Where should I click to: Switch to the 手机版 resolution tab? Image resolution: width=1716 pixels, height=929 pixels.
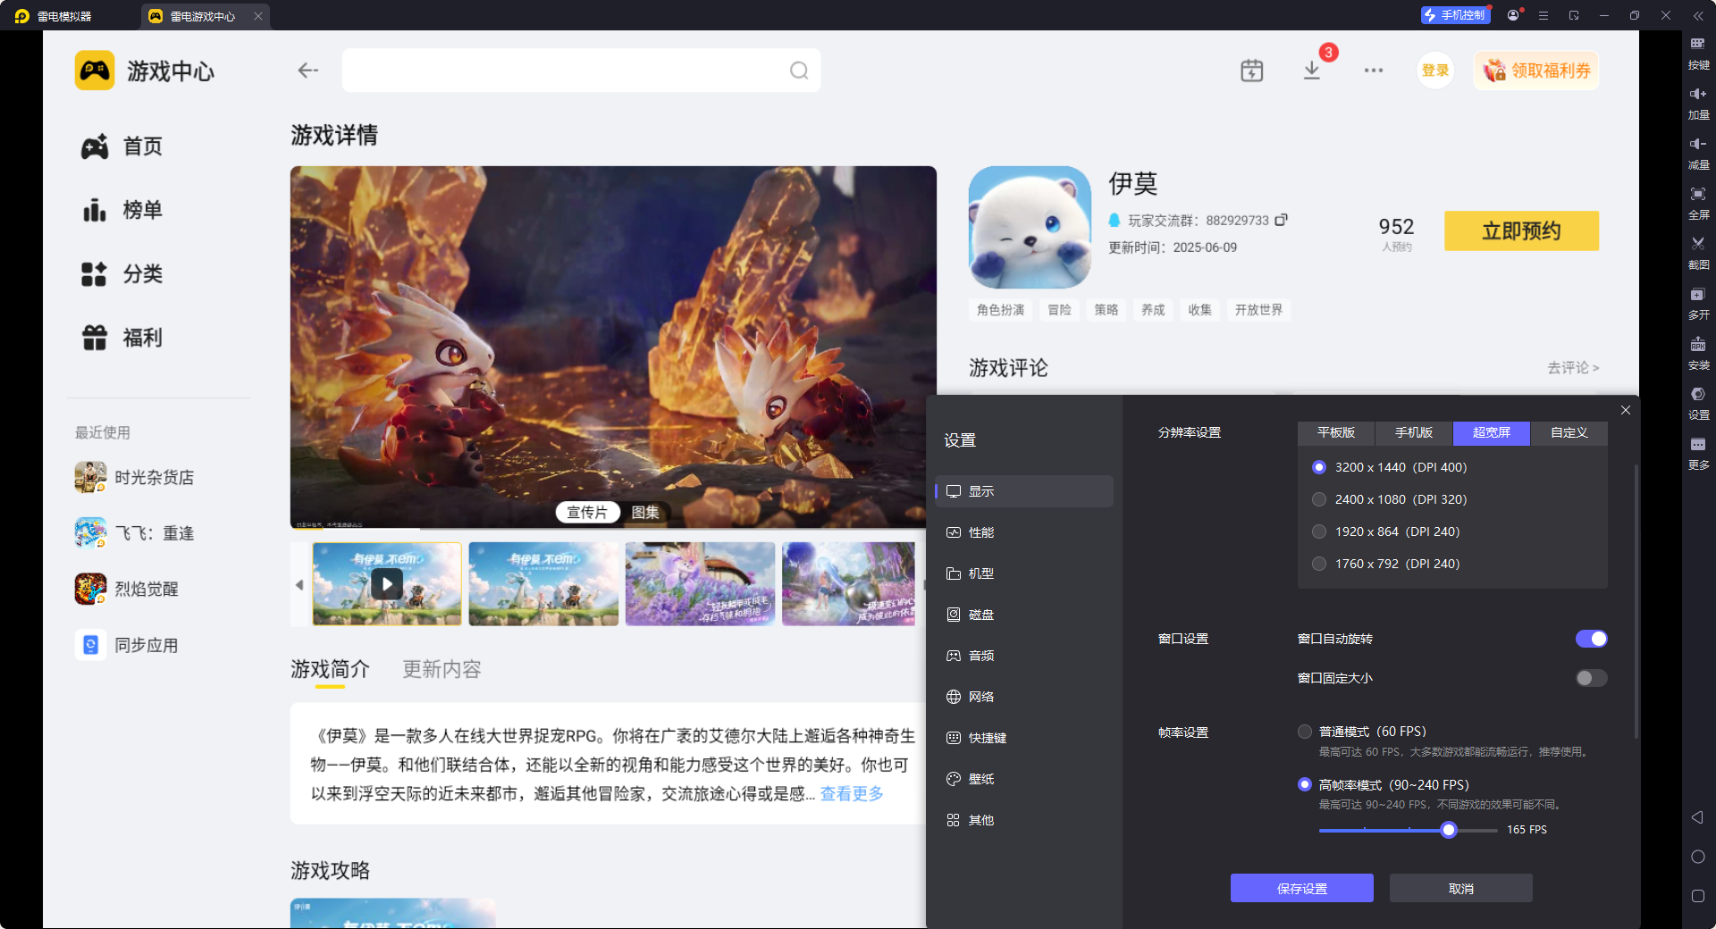tap(1412, 433)
